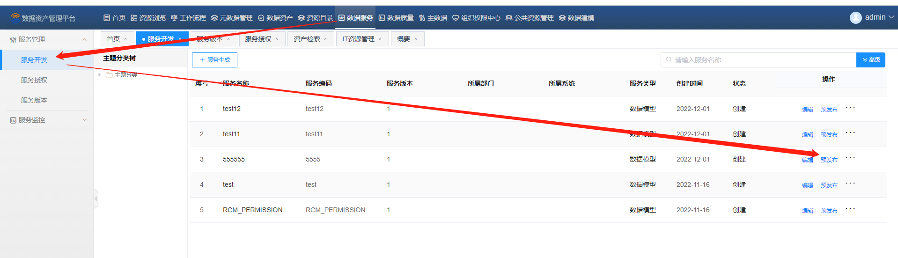This screenshot has height=258, width=898.
Task: Open the 高级 advanced search button
Action: [871, 60]
